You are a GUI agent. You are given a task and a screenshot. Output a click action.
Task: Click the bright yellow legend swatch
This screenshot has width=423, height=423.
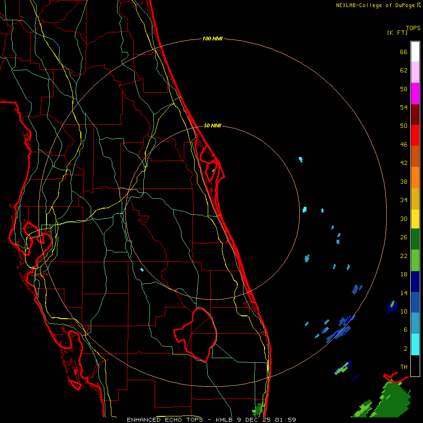point(415,219)
